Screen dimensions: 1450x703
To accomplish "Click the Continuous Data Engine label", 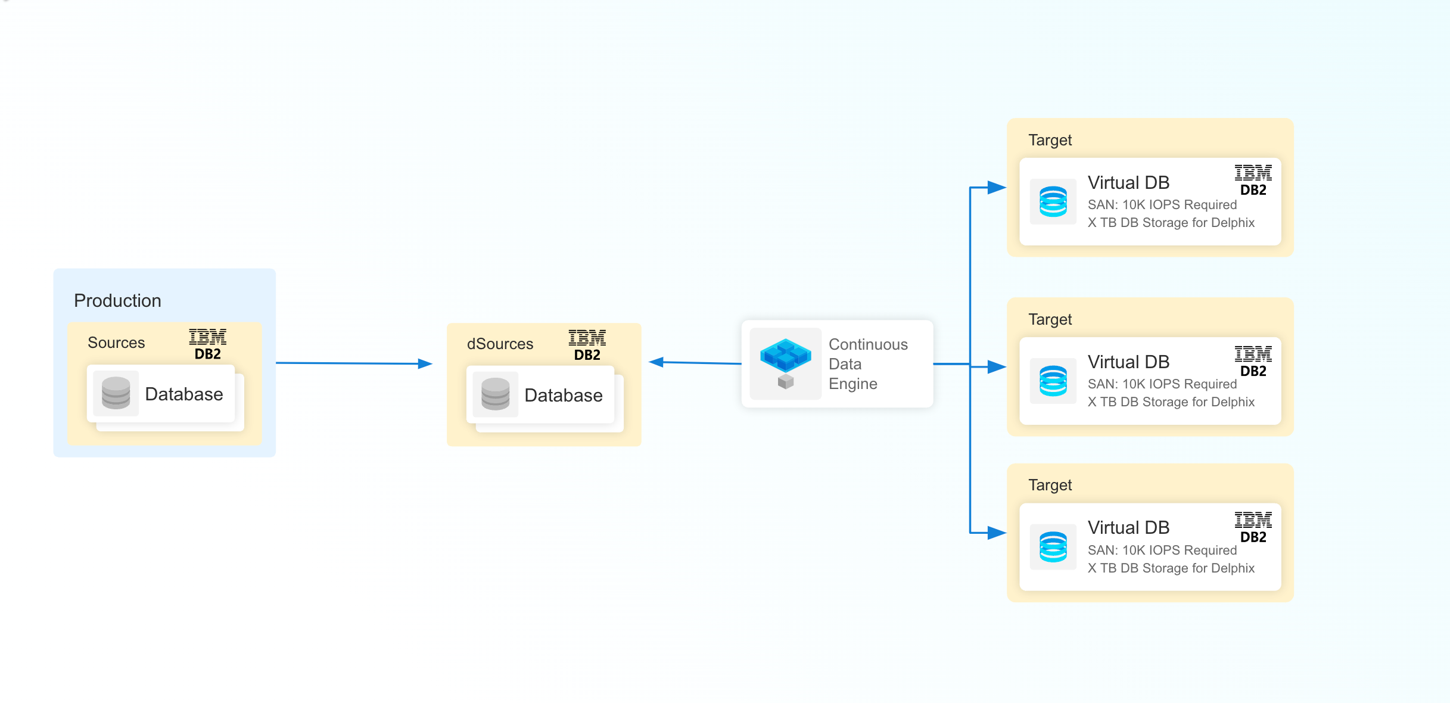I will (867, 364).
